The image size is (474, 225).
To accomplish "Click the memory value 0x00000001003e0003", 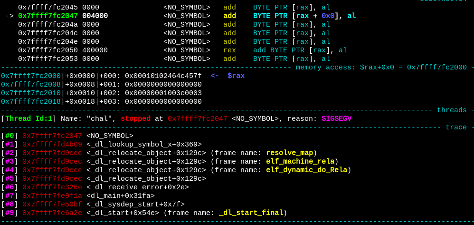I will pyautogui.click(x=163, y=93).
